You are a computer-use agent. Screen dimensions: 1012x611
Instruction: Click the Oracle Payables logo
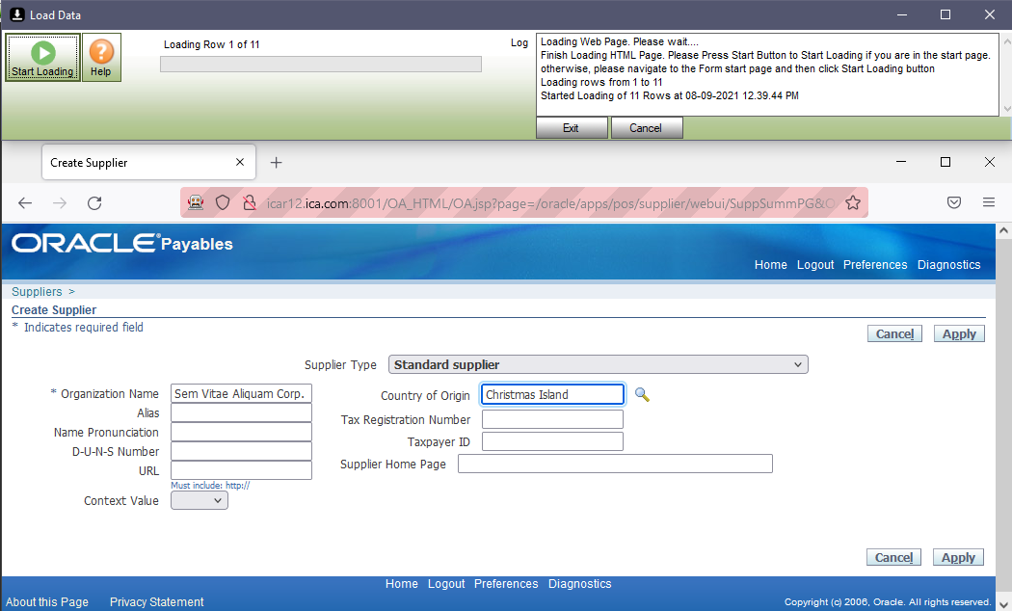(x=122, y=243)
